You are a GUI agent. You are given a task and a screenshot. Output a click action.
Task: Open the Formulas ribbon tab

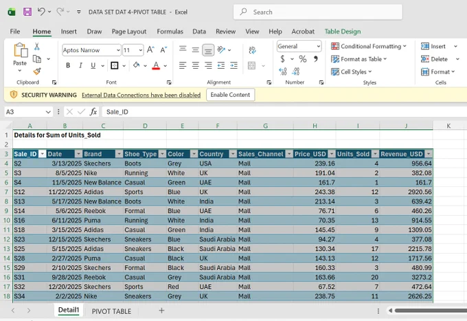tap(170, 32)
